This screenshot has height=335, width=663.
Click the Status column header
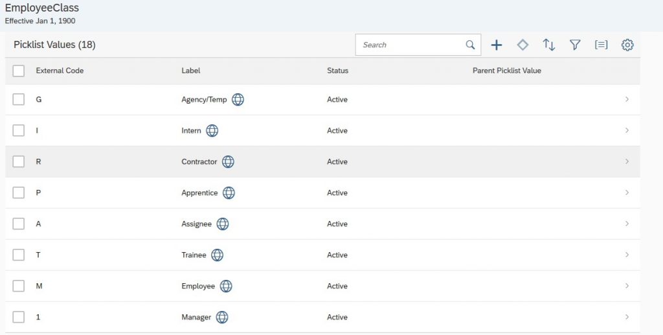click(337, 71)
